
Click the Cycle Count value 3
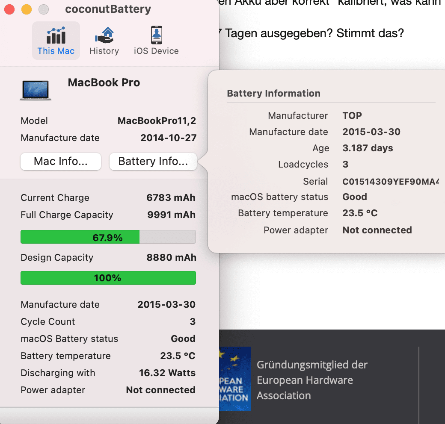(x=193, y=322)
